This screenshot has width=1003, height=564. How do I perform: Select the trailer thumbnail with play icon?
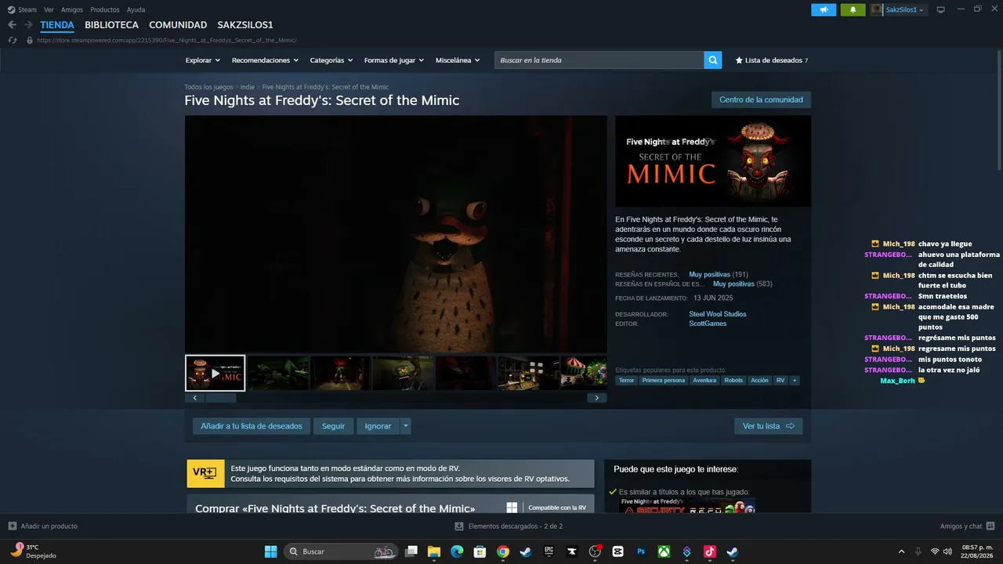click(x=215, y=373)
